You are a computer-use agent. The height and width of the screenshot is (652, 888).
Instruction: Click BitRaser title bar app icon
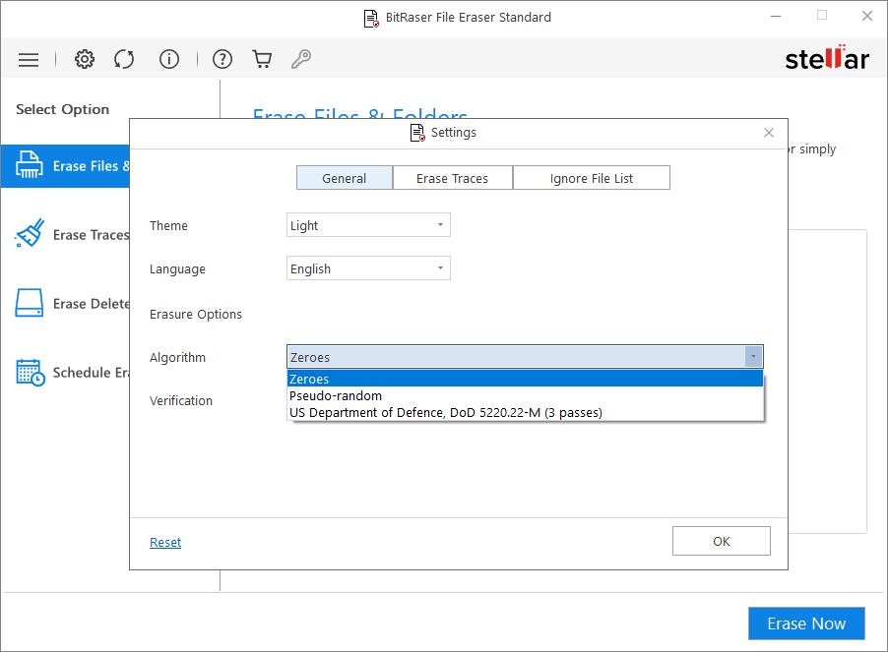coord(371,18)
